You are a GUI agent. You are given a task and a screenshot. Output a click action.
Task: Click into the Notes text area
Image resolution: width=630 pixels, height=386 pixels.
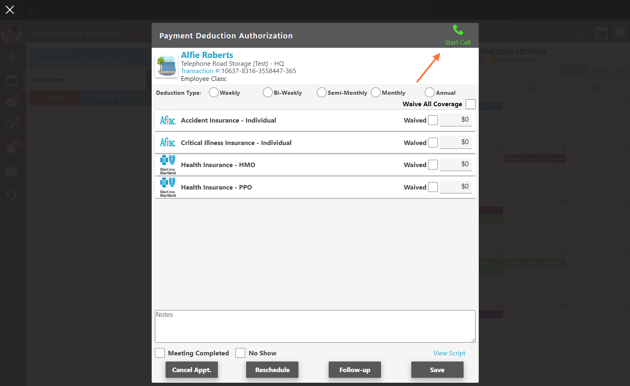pos(315,326)
